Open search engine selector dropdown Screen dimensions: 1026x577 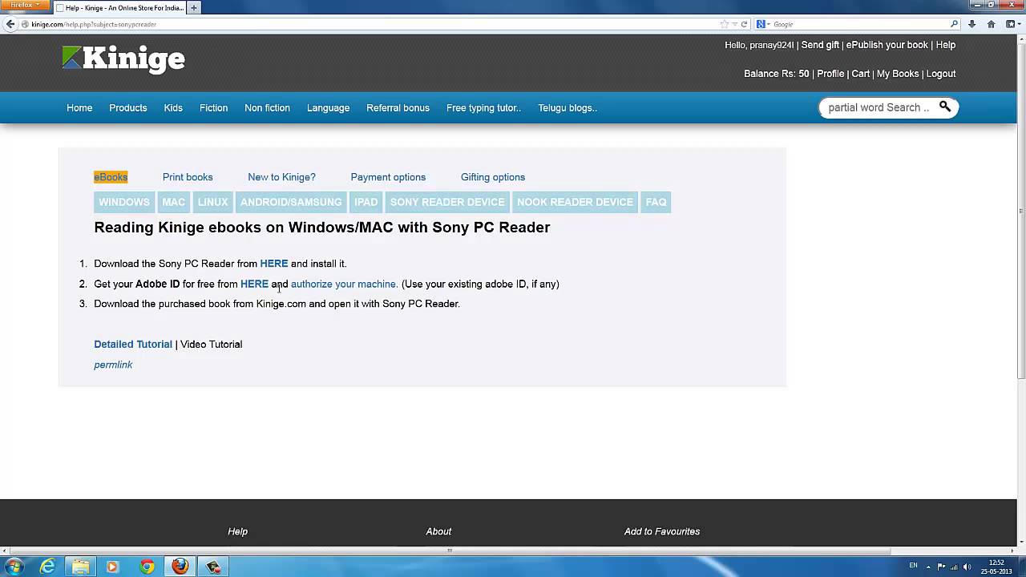point(765,24)
